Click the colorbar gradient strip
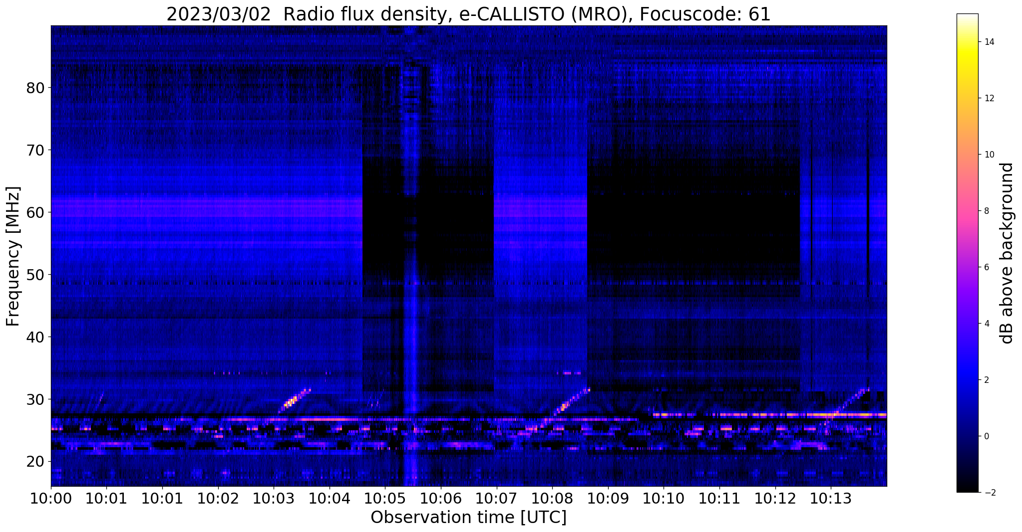The image size is (1022, 532). [x=967, y=253]
